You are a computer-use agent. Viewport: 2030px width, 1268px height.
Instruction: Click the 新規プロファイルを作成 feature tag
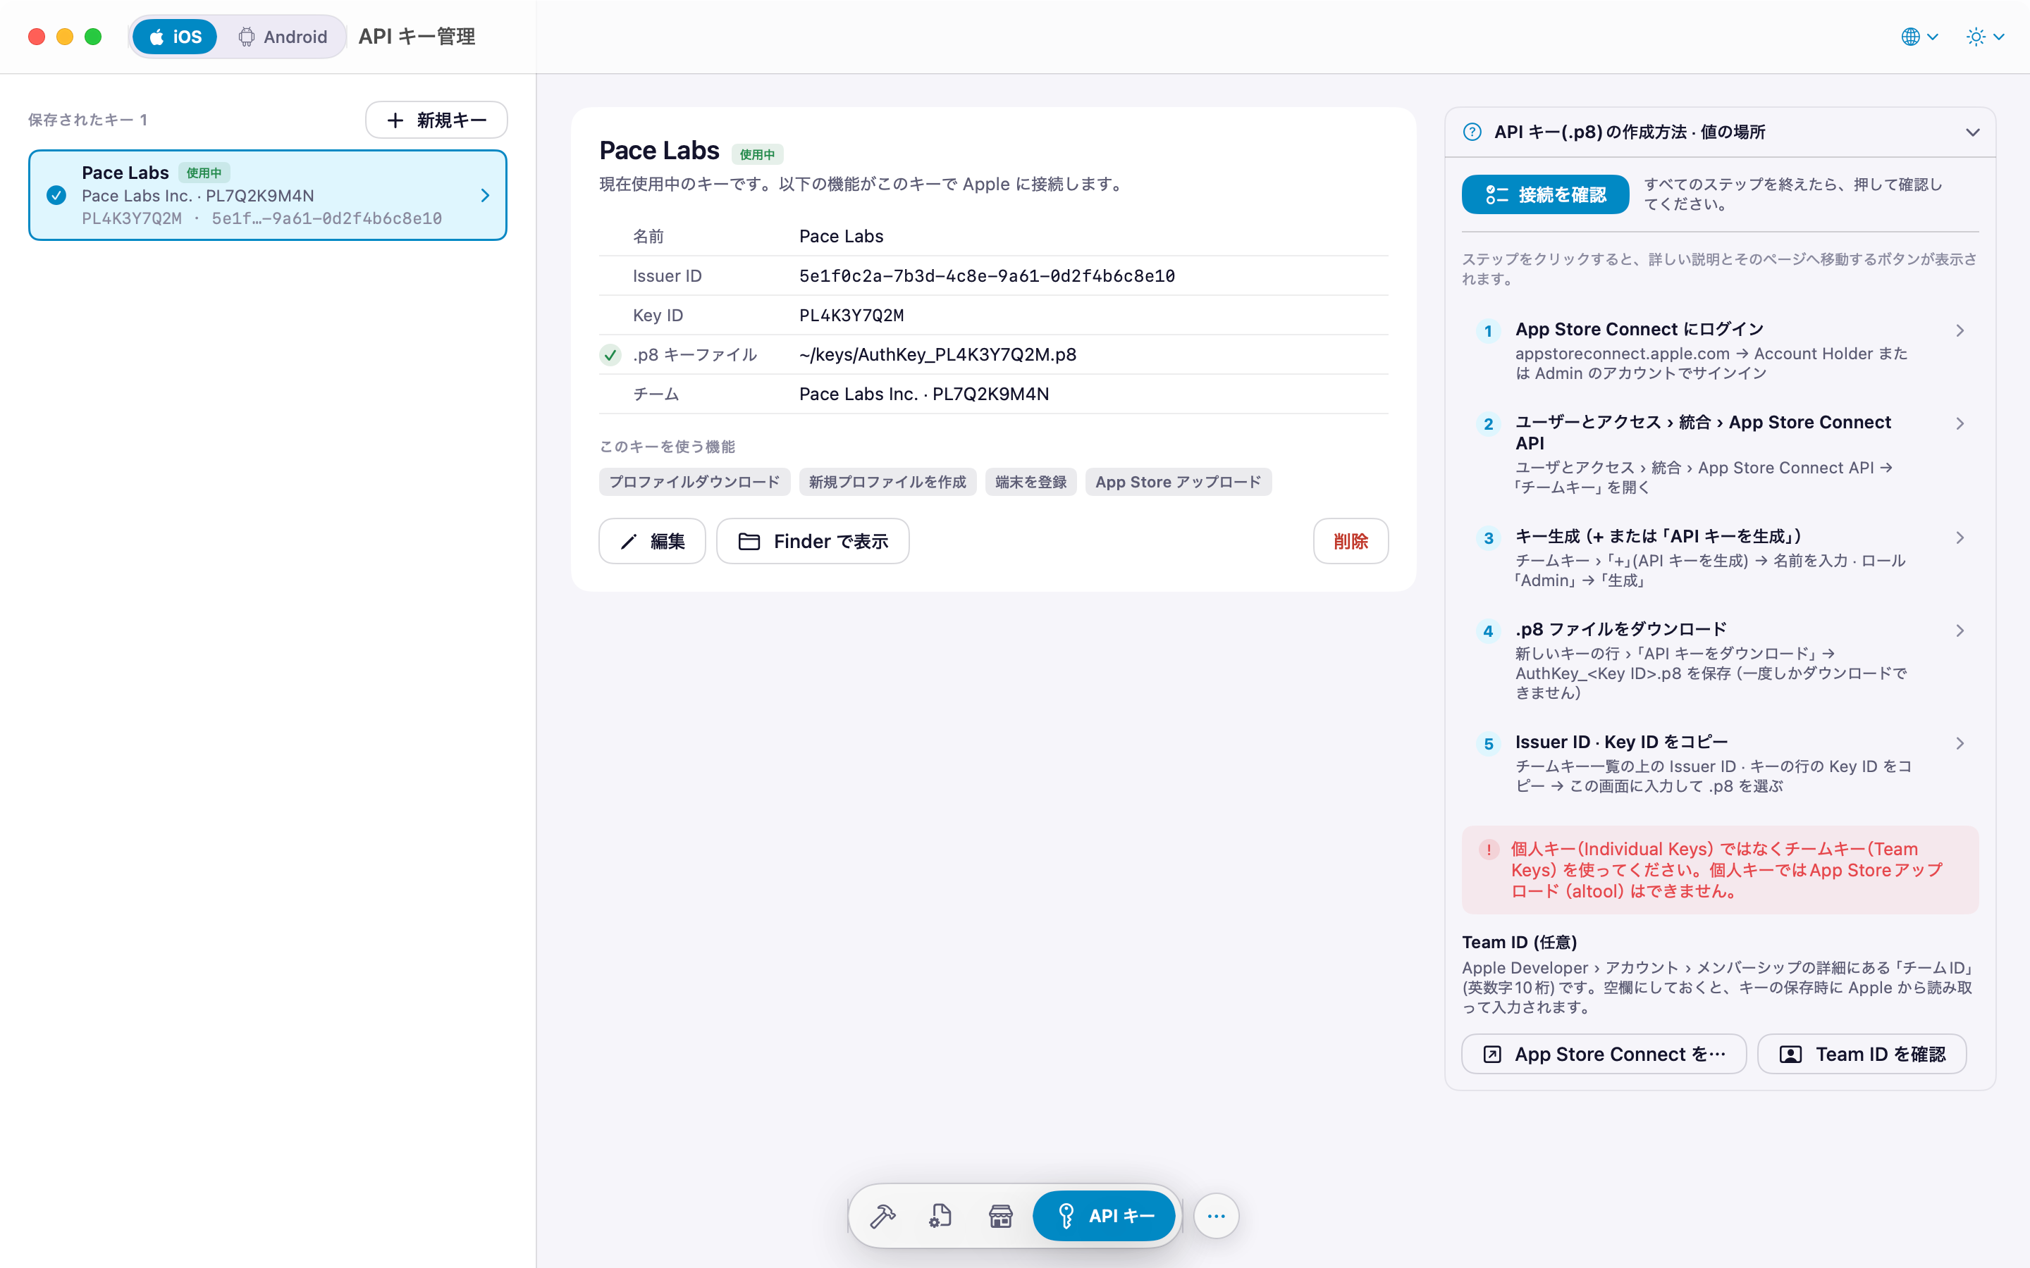[887, 483]
